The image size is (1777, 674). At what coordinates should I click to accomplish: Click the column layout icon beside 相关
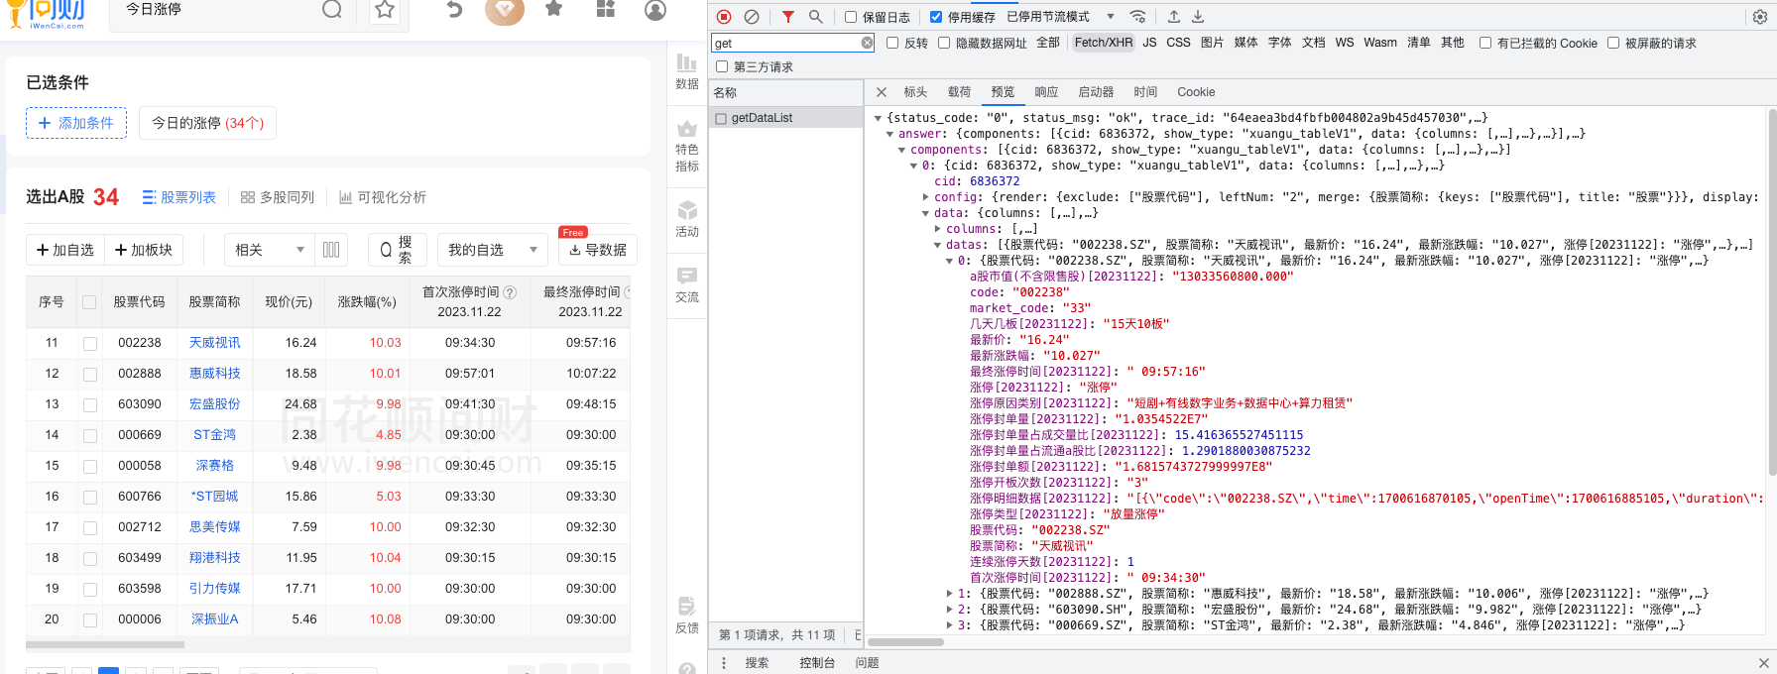(x=331, y=250)
